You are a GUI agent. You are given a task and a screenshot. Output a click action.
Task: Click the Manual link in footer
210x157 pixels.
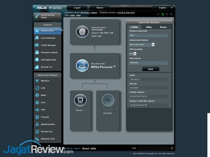(86, 148)
